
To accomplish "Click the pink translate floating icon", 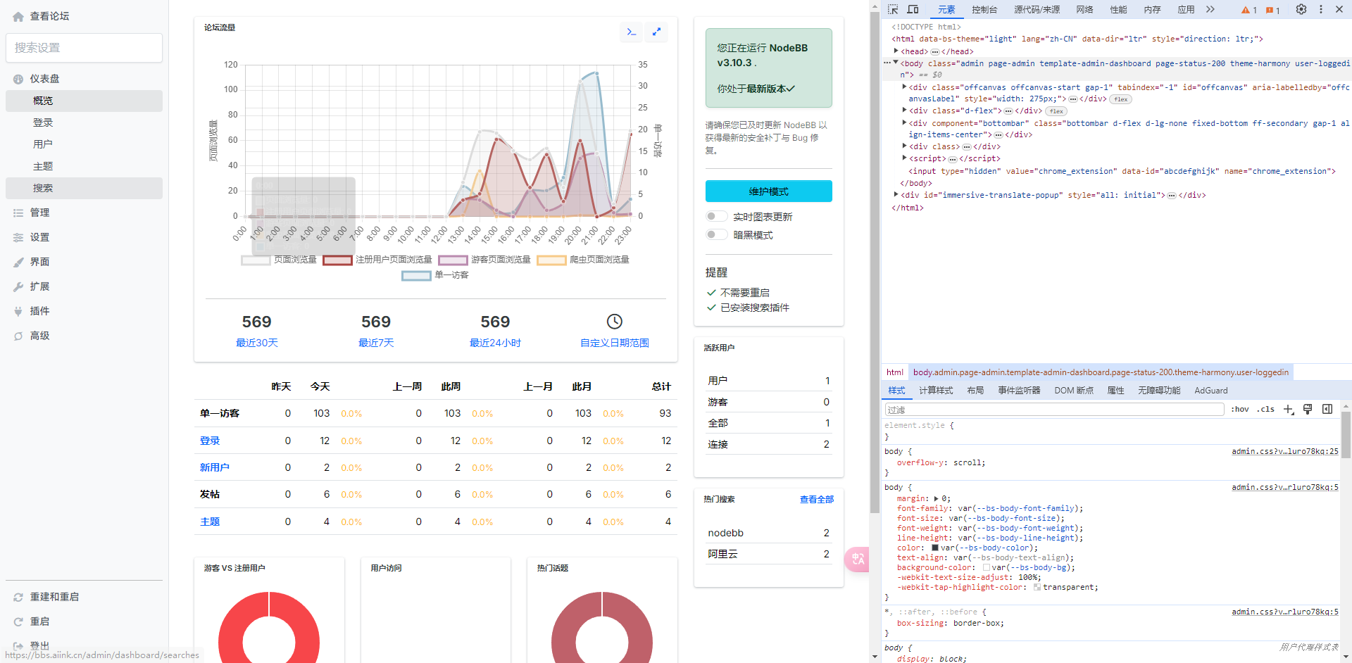I will click(x=857, y=560).
